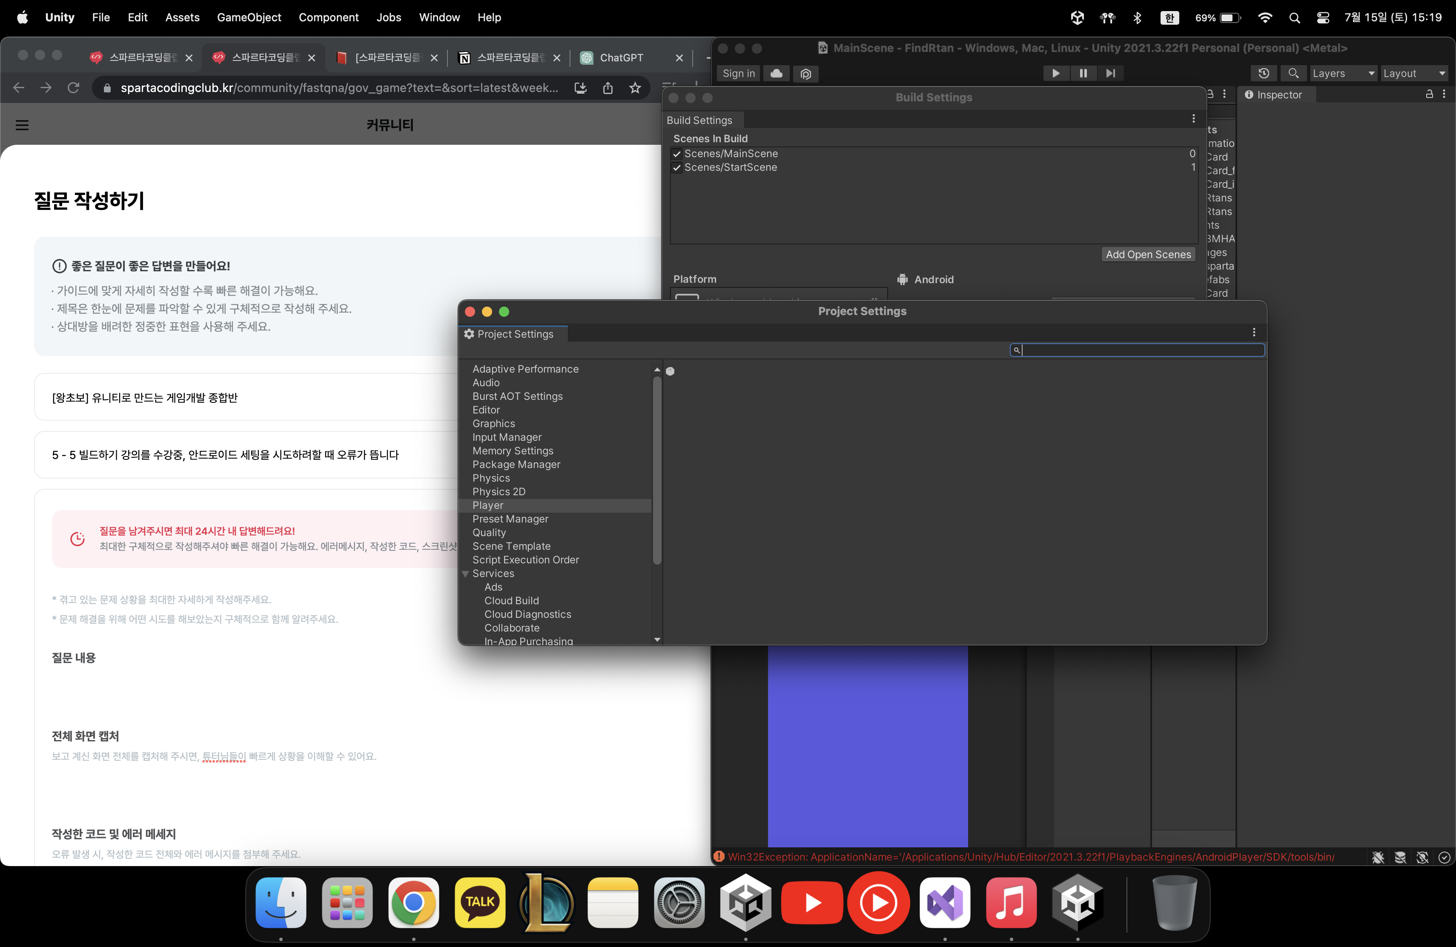The height and width of the screenshot is (947, 1456).
Task: Select Player settings category
Action: (x=554, y=505)
